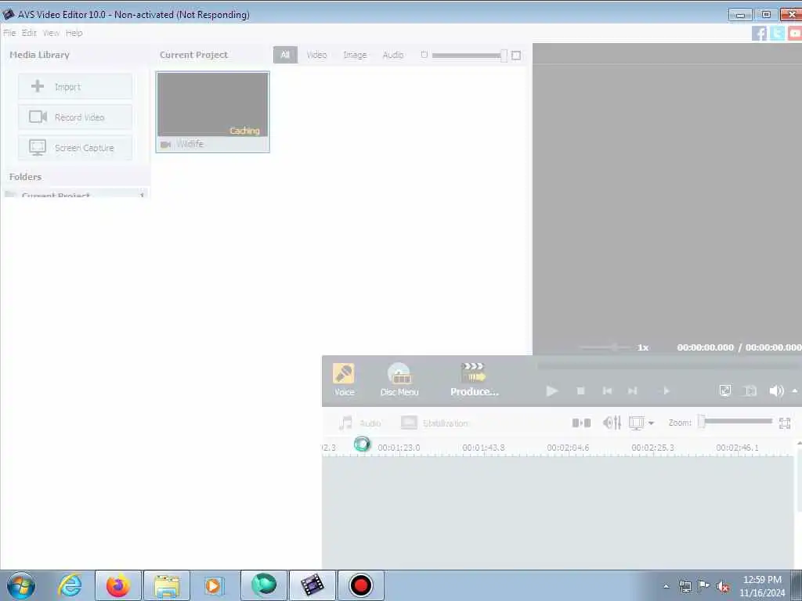Click the small thumbnails icon
This screenshot has width=802, height=601.
click(424, 55)
